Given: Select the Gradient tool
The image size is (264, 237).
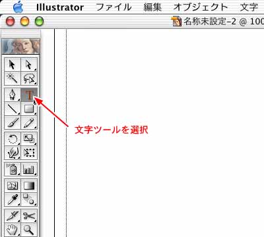Looking at the screenshot, I should (x=29, y=186).
